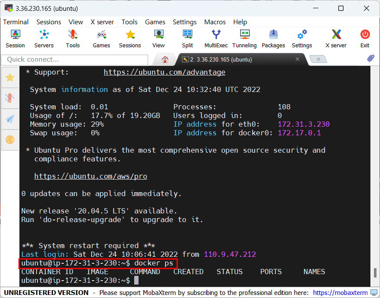Viewport: 380px width, 298px height.
Task: Click the status bar monitor icon
Action: click(x=374, y=292)
